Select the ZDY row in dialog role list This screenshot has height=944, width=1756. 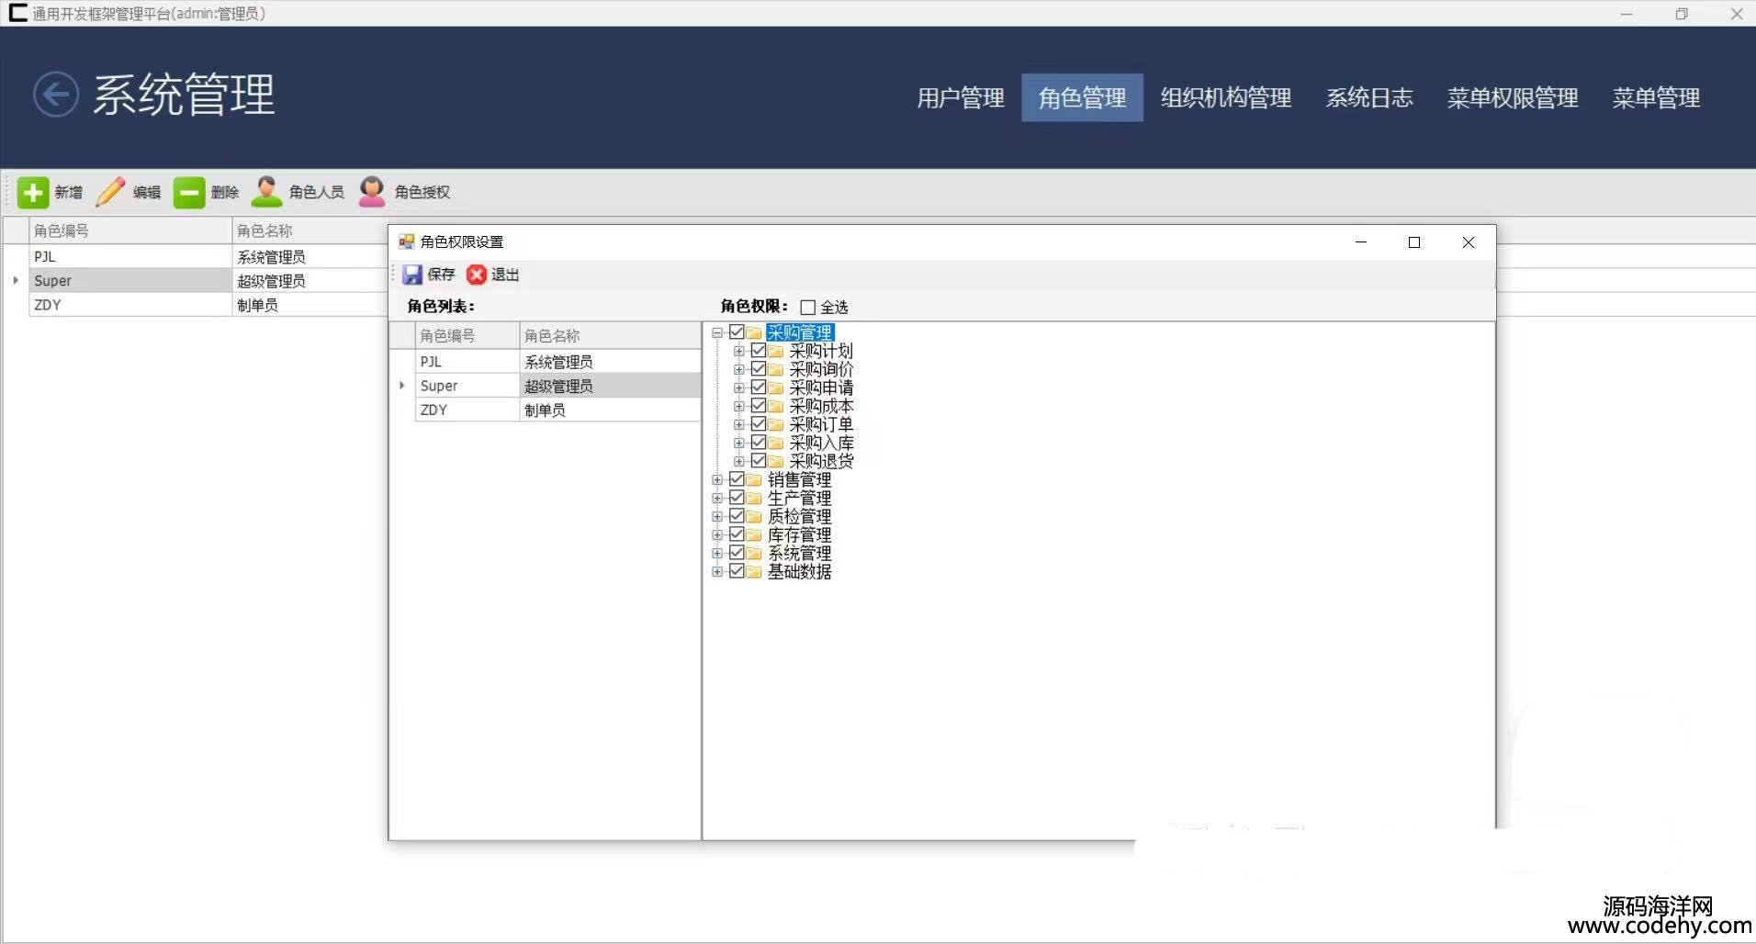pyautogui.click(x=468, y=410)
